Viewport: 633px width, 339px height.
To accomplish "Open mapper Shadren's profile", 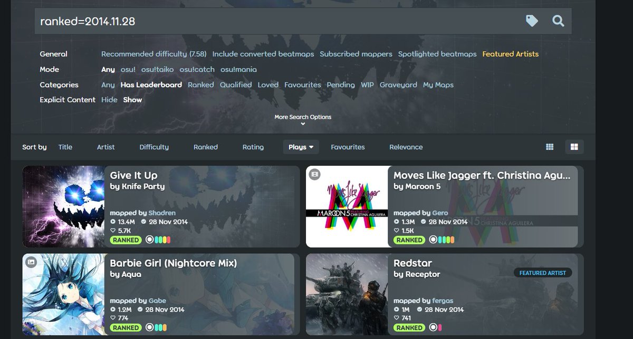I will coord(162,213).
